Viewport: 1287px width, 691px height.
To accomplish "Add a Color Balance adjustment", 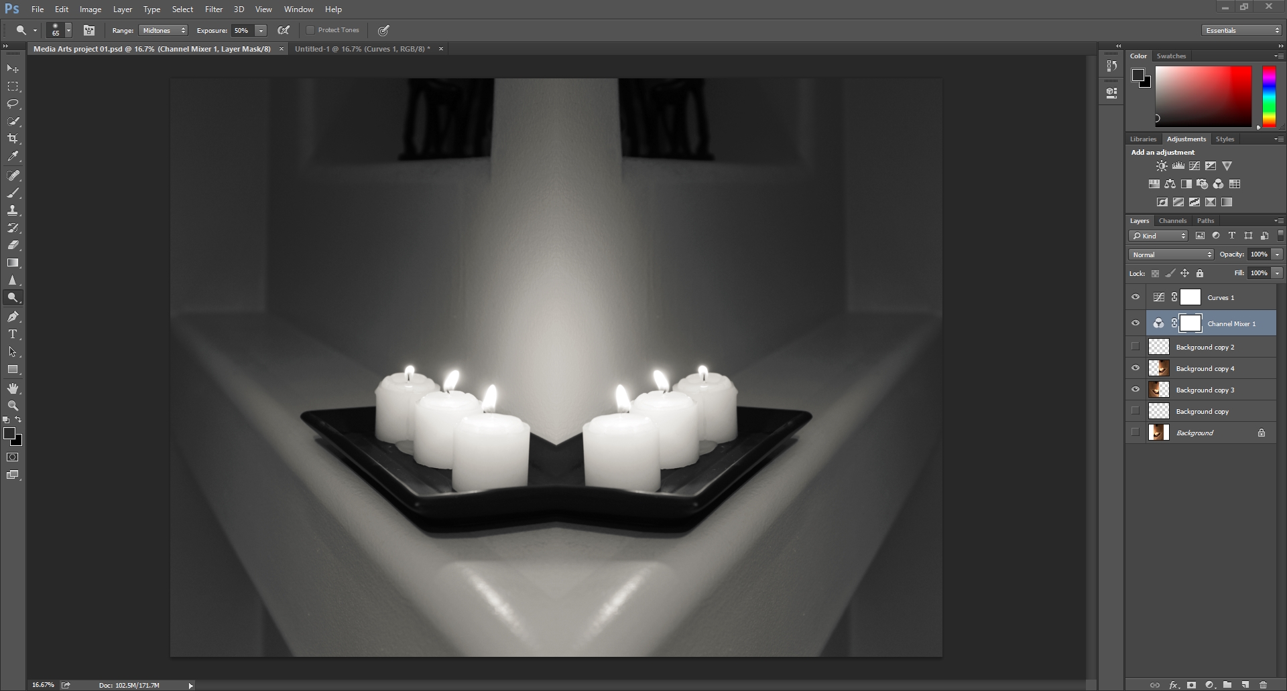I will point(1170,184).
